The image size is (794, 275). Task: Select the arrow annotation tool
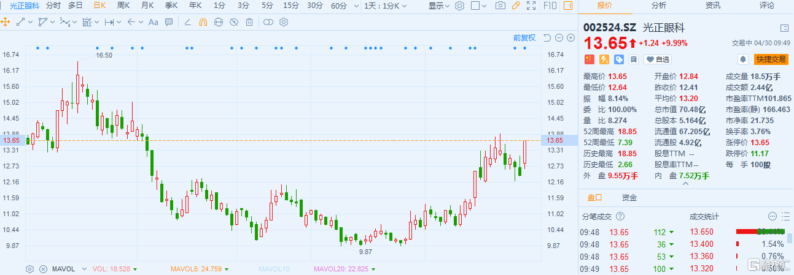click(x=131, y=22)
